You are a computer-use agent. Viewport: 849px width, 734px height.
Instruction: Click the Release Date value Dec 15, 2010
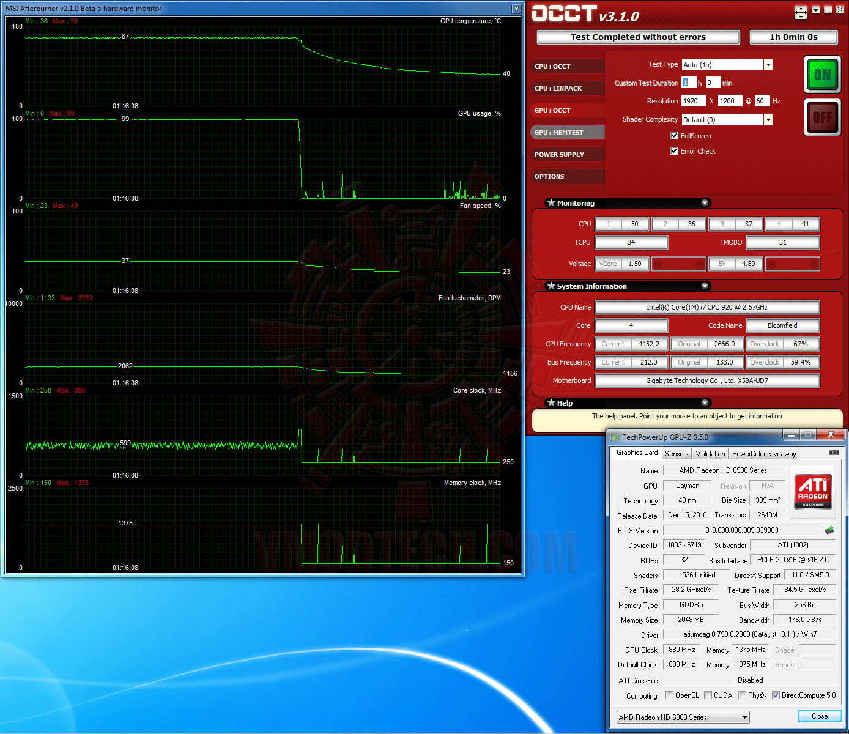click(x=687, y=515)
